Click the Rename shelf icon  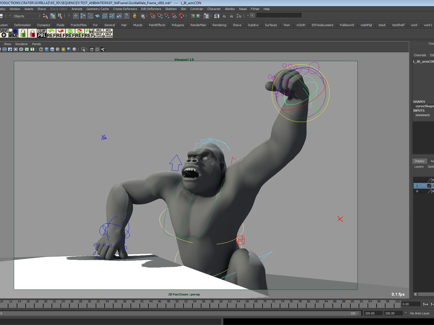coord(13,33)
